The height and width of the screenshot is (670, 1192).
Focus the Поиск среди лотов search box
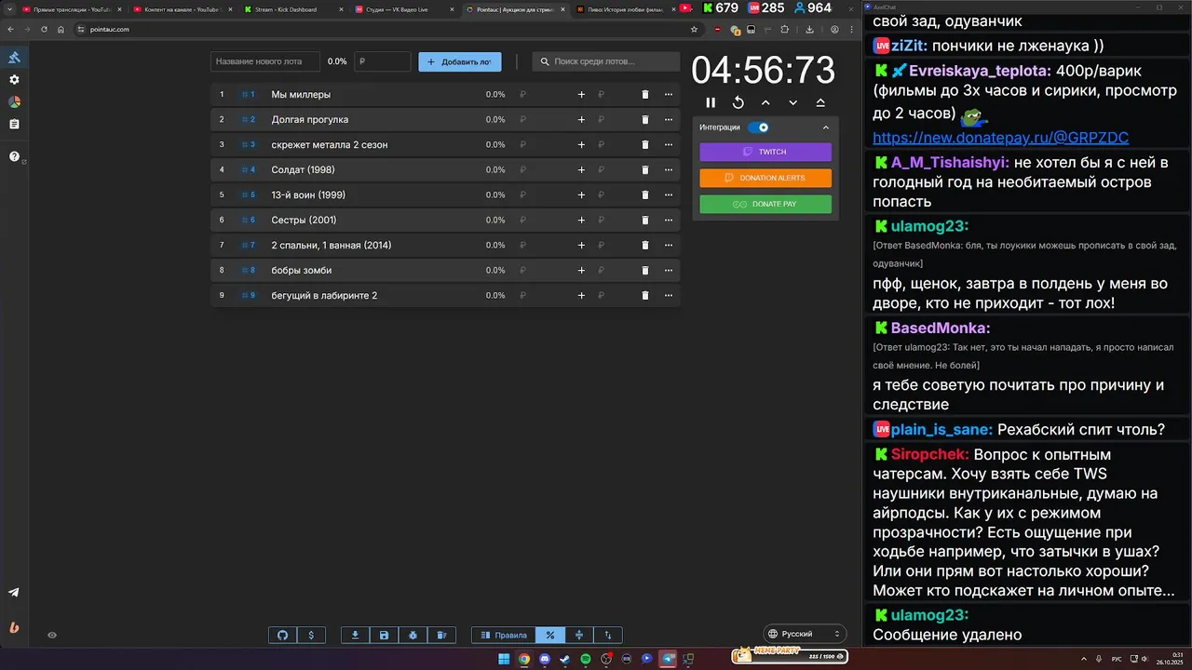tap(606, 61)
